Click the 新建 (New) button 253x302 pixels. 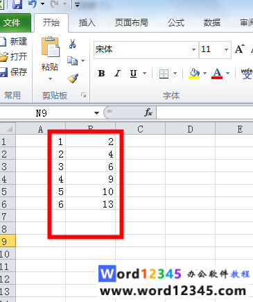(x=14, y=42)
